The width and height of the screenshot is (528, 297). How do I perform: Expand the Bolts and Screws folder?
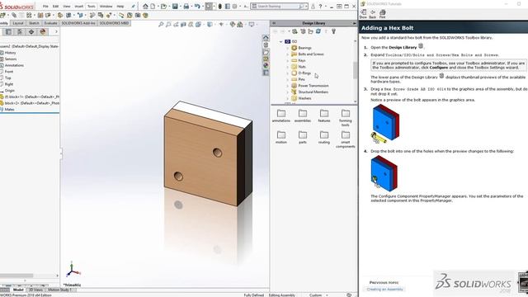(288, 54)
